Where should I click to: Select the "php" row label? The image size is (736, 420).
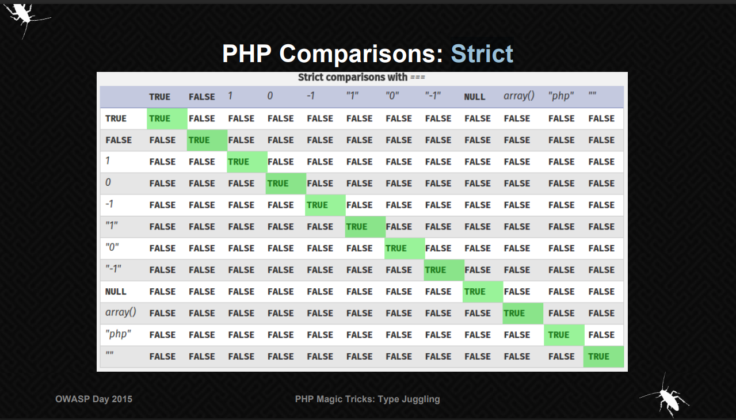pos(118,334)
